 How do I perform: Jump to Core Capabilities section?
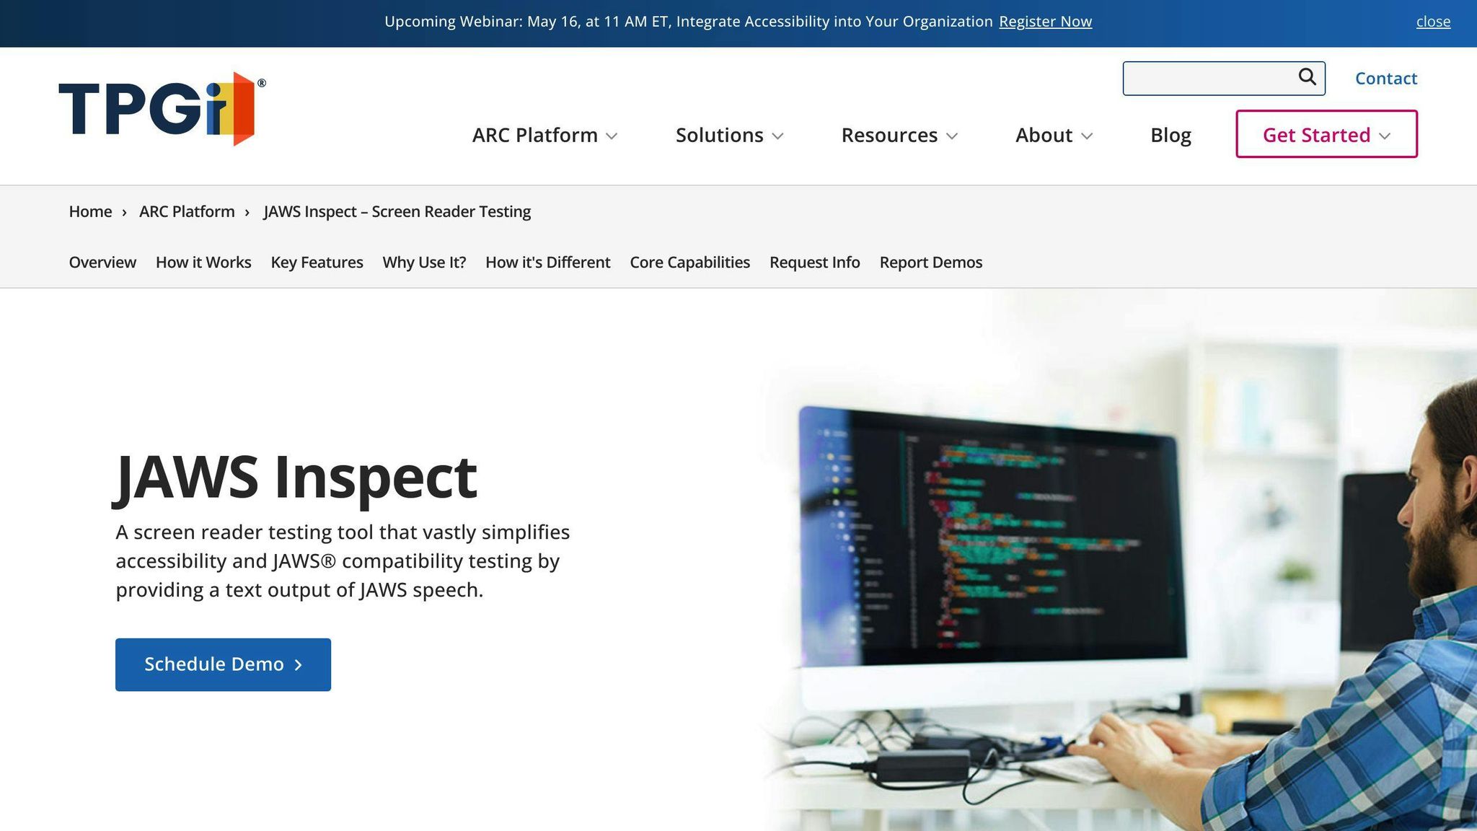tap(689, 263)
